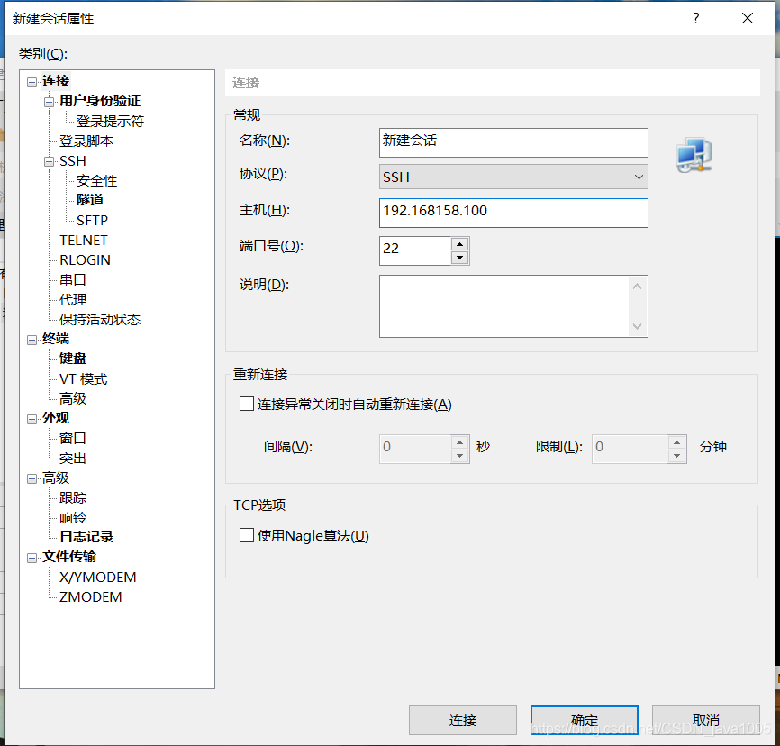Viewport: 780px width, 746px height.
Task: Select 响铃 tree item
Action: click(x=73, y=517)
